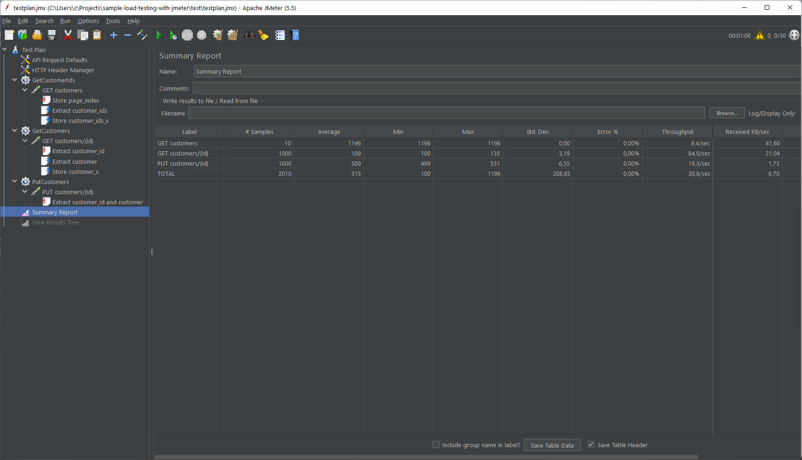Click the Clear All results icon
The width and height of the screenshot is (802, 460).
click(232, 35)
